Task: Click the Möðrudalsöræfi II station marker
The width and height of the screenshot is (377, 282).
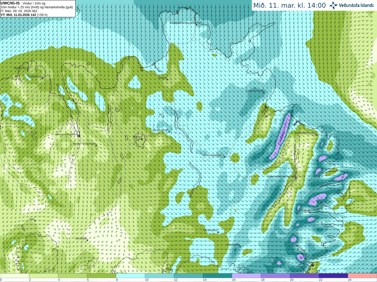Action: [224, 157]
